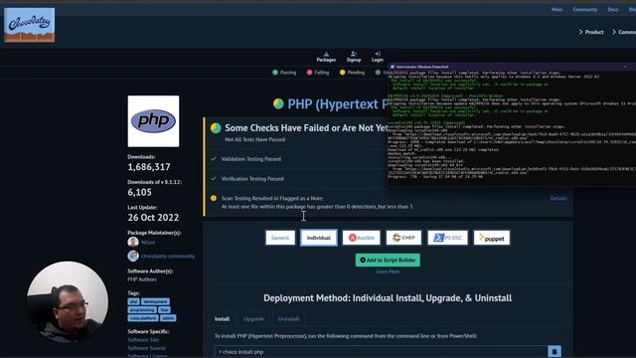Open the scan testing Details link

558,198
